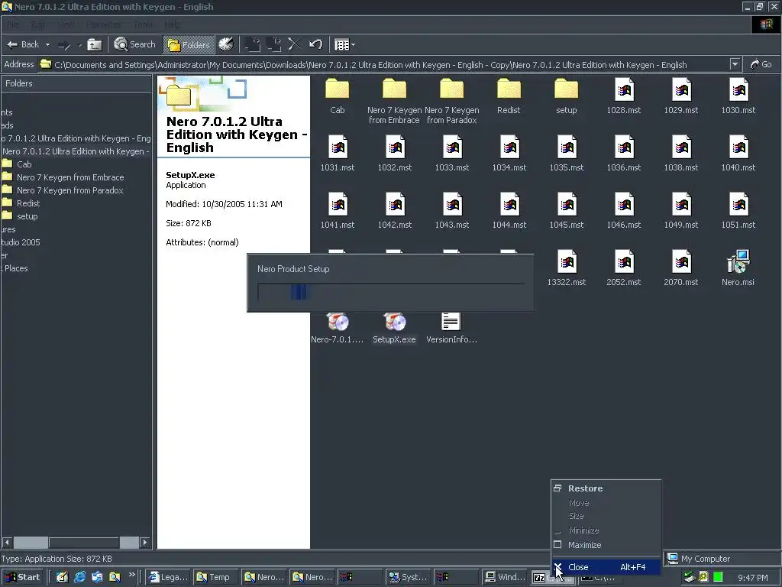Select Nero 7 Keygen from Paradox folder icon
782x587 pixels.
click(452, 90)
